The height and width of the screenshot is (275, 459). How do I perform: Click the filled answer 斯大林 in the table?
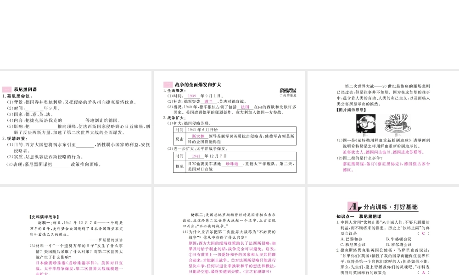[198, 136]
